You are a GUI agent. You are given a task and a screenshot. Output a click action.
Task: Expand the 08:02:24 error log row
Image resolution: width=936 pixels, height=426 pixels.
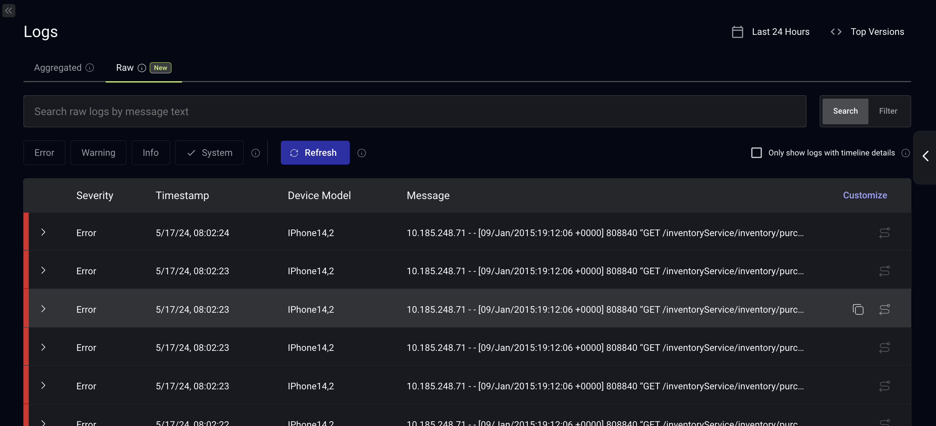43,232
